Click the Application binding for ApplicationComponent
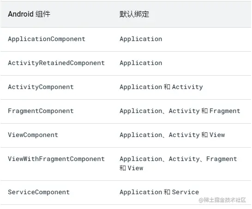Image resolution: width=252 pixels, height=209 pixels. click(141, 39)
